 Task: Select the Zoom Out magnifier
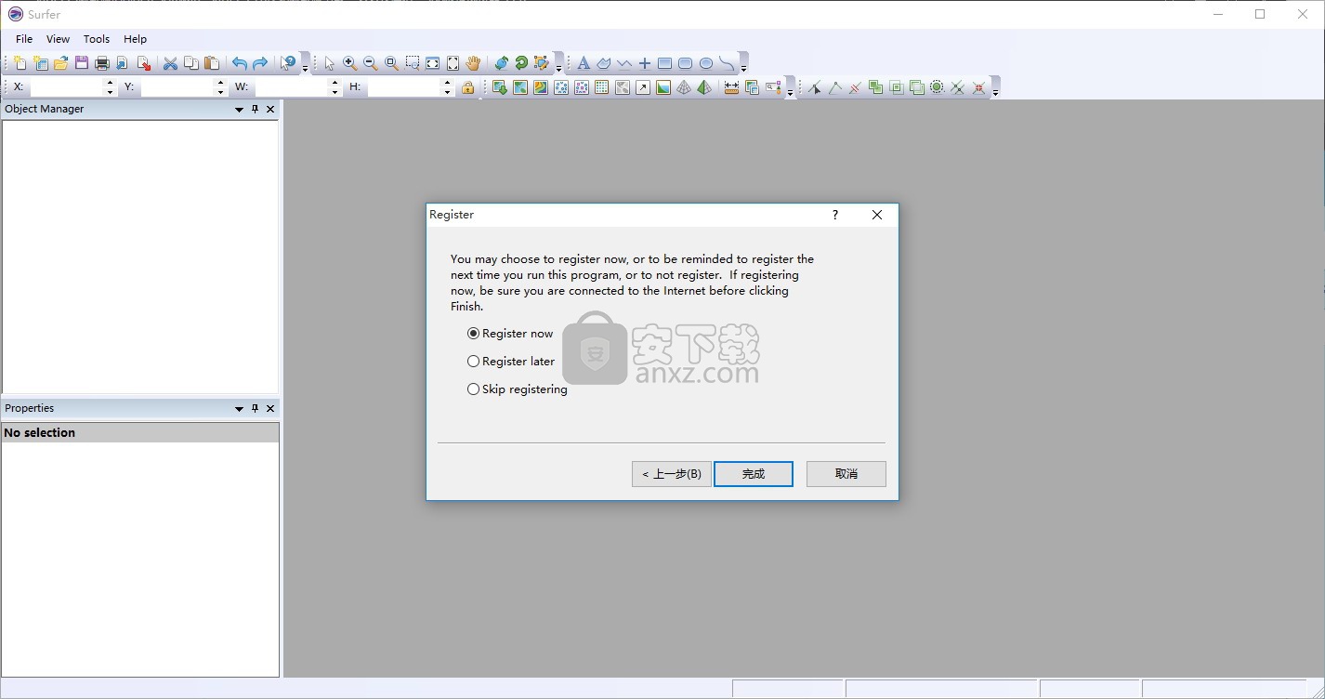[x=370, y=63]
